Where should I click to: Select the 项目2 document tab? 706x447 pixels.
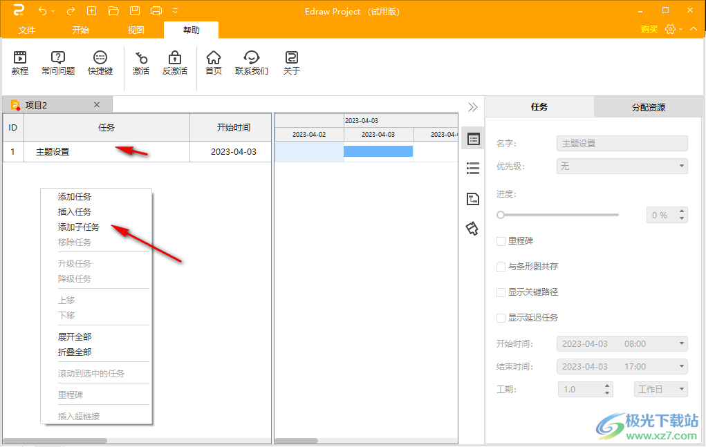(57, 105)
